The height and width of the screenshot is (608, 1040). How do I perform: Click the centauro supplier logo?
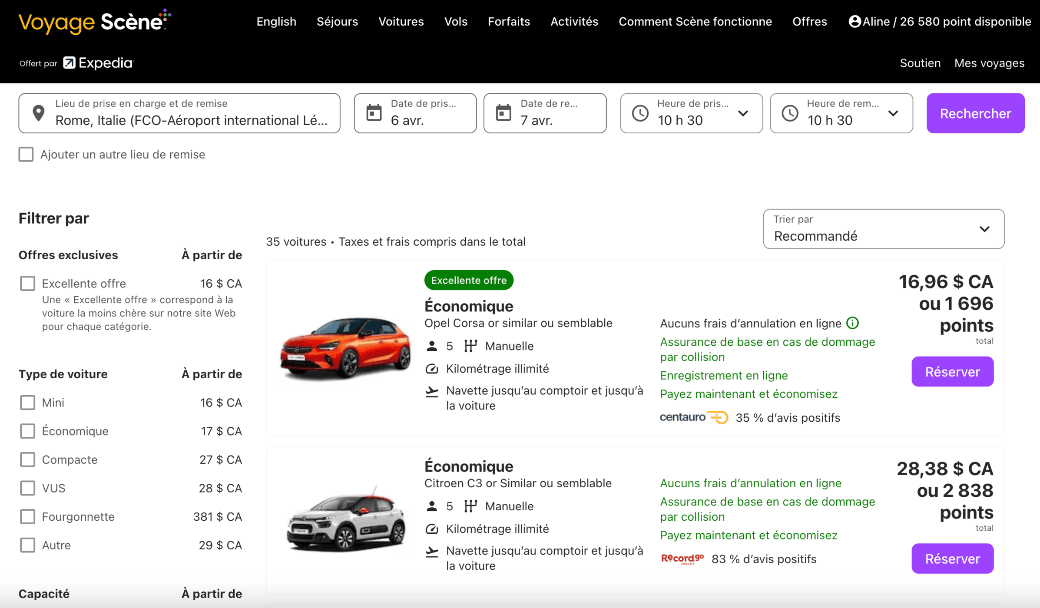(694, 417)
